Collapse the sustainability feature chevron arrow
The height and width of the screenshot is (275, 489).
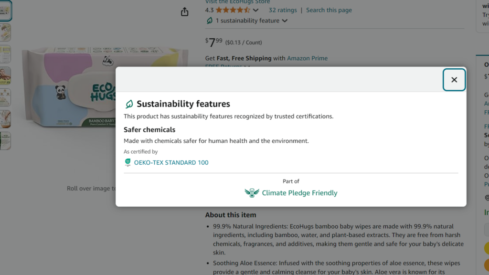285,21
